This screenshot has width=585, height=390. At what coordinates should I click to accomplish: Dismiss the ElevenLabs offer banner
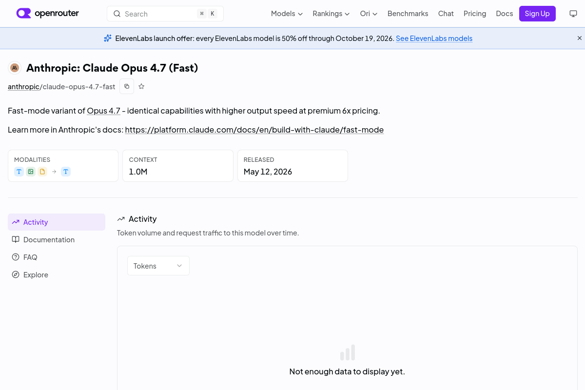580,38
